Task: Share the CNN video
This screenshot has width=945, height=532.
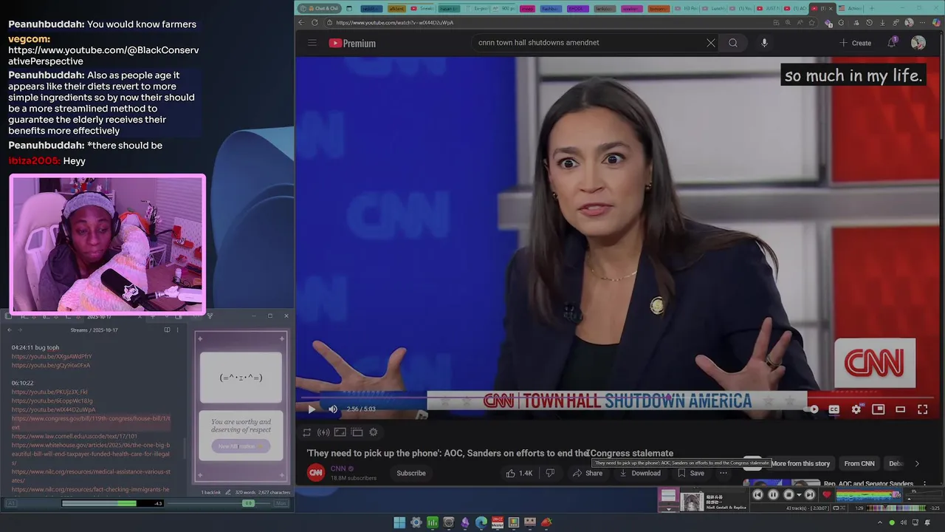Action: 588,473
